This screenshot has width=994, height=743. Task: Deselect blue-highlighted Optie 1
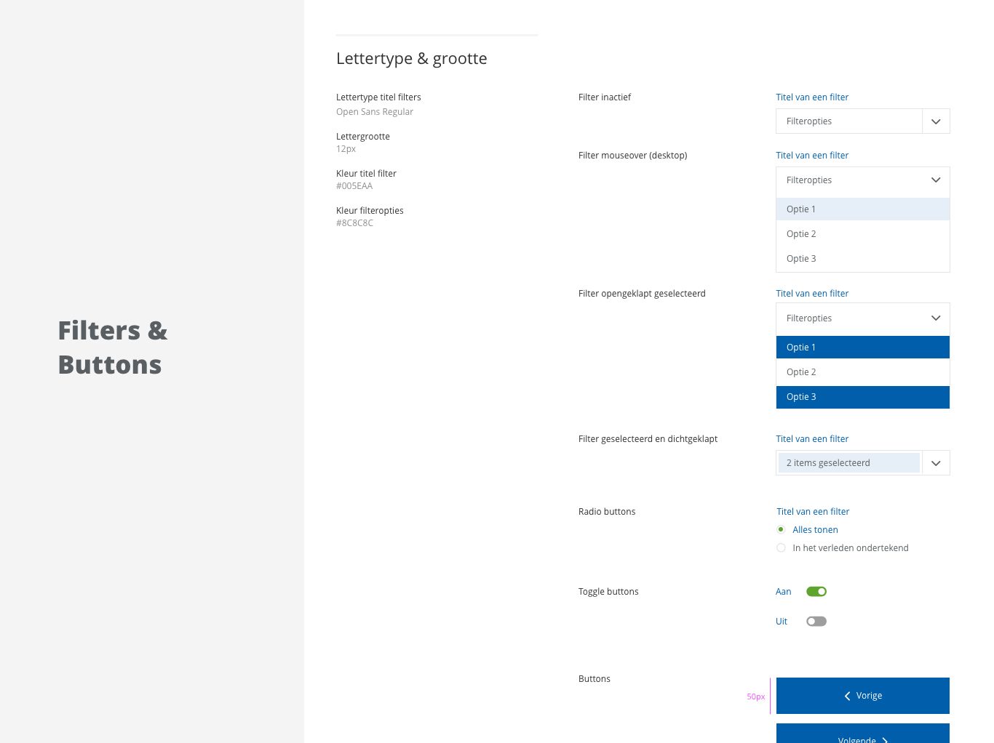[x=863, y=347]
